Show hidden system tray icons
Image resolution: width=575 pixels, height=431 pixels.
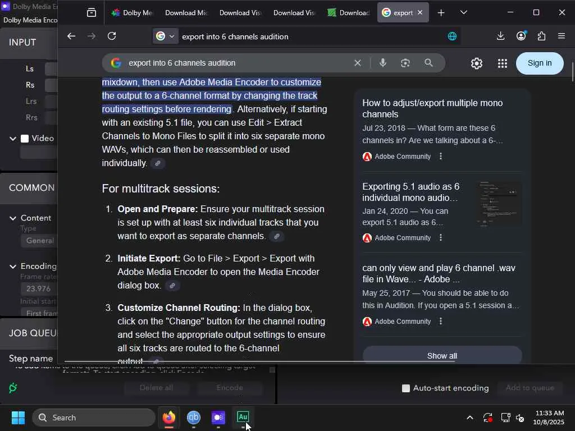[470, 418]
